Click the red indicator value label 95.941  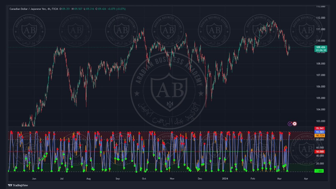319,128
